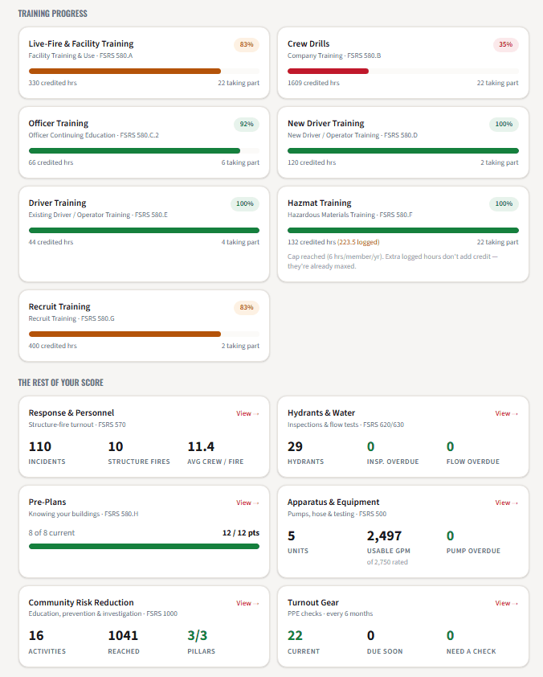Click the Hazmat Training progress bar
The height and width of the screenshot is (677, 543).
point(403,231)
